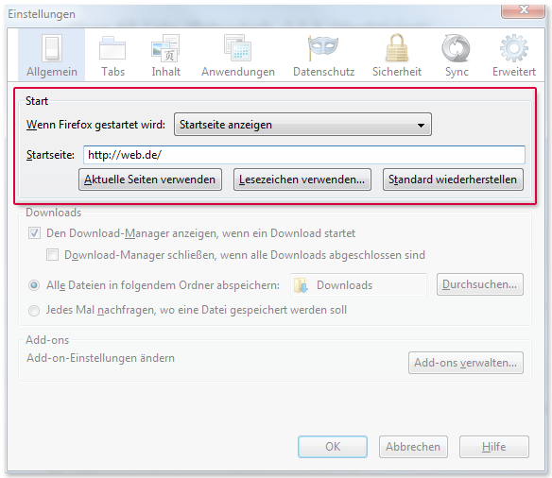Go to the Anwendungen settings panel

tap(238, 55)
